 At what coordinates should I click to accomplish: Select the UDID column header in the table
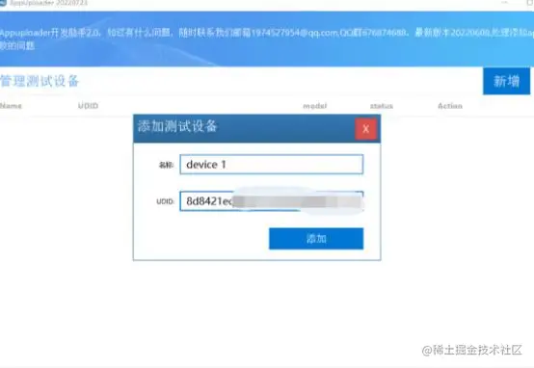tap(89, 106)
